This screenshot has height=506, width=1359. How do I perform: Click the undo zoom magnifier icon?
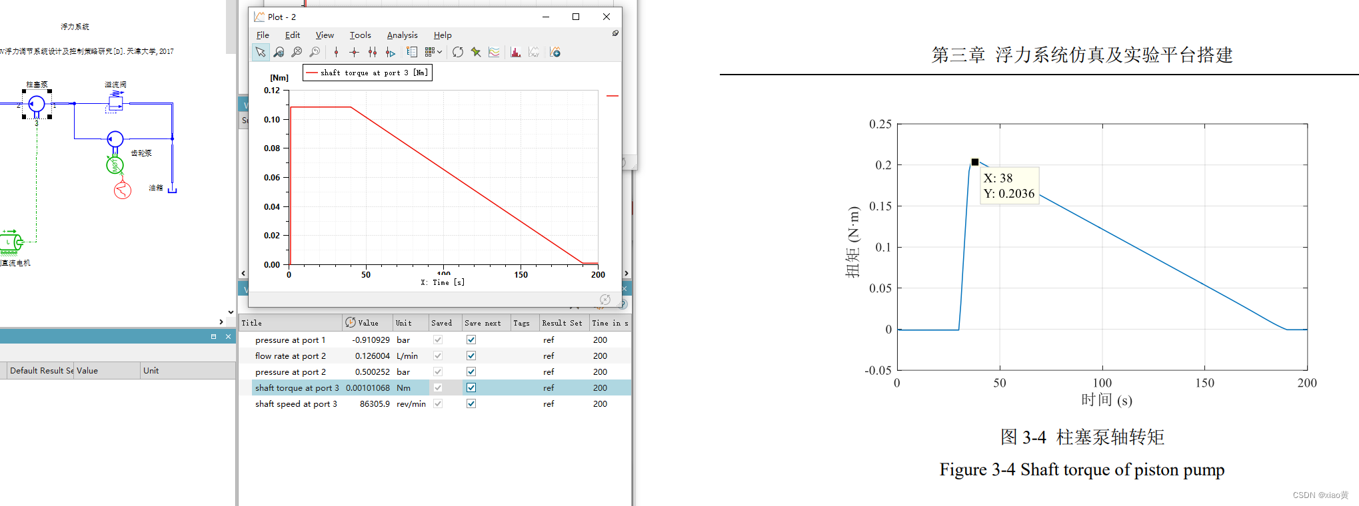(315, 52)
